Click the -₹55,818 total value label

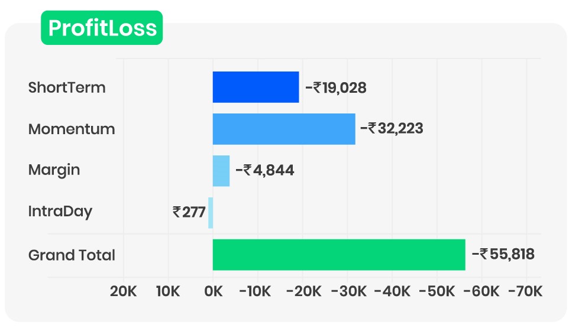tap(503, 255)
